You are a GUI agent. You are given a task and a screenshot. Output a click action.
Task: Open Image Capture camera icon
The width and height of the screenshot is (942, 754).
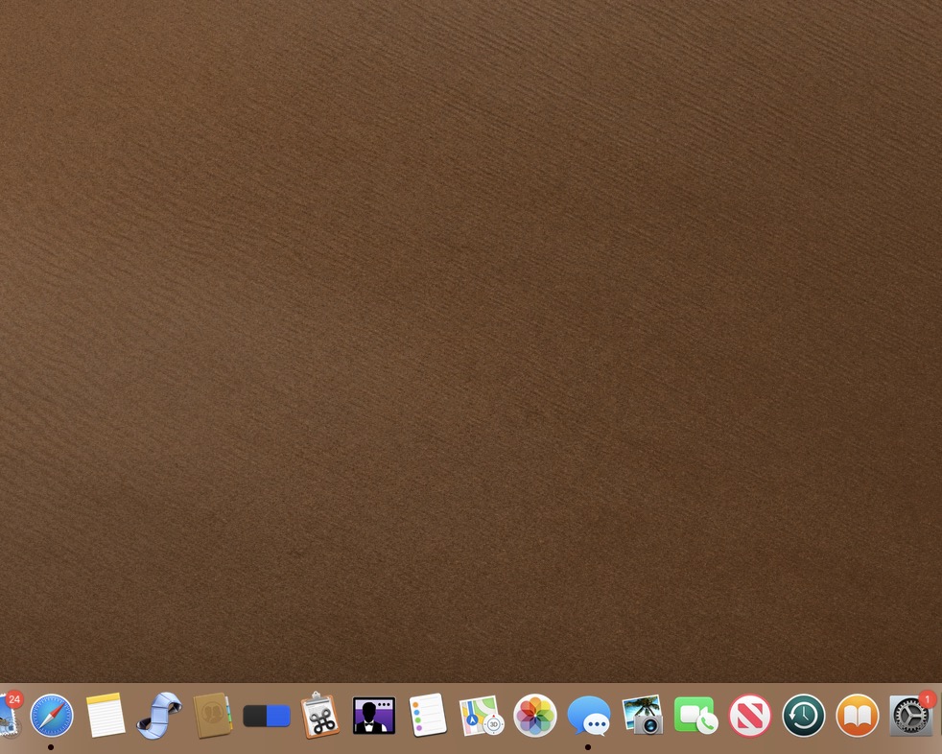(643, 715)
